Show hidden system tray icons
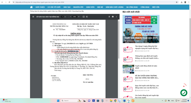The width and height of the screenshot is (191, 103). click(x=162, y=101)
